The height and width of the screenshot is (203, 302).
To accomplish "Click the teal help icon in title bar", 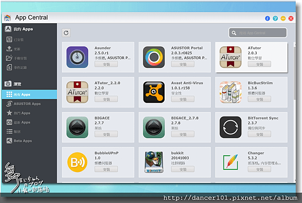I will point(275,18).
